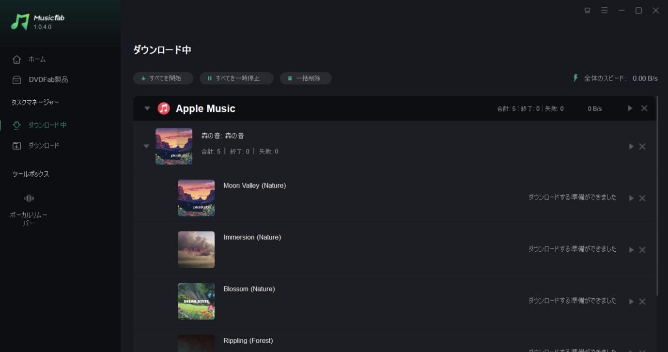Remove the Apple Music group
Viewport: 668px width, 352px height.
click(x=644, y=108)
